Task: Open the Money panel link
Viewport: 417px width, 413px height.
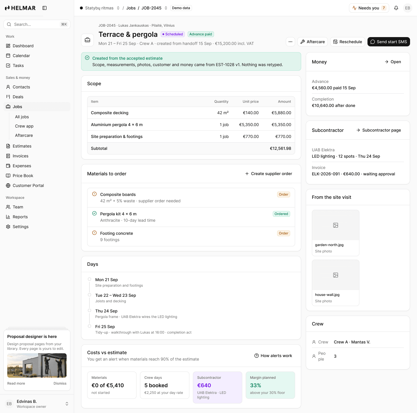Action: tap(393, 62)
